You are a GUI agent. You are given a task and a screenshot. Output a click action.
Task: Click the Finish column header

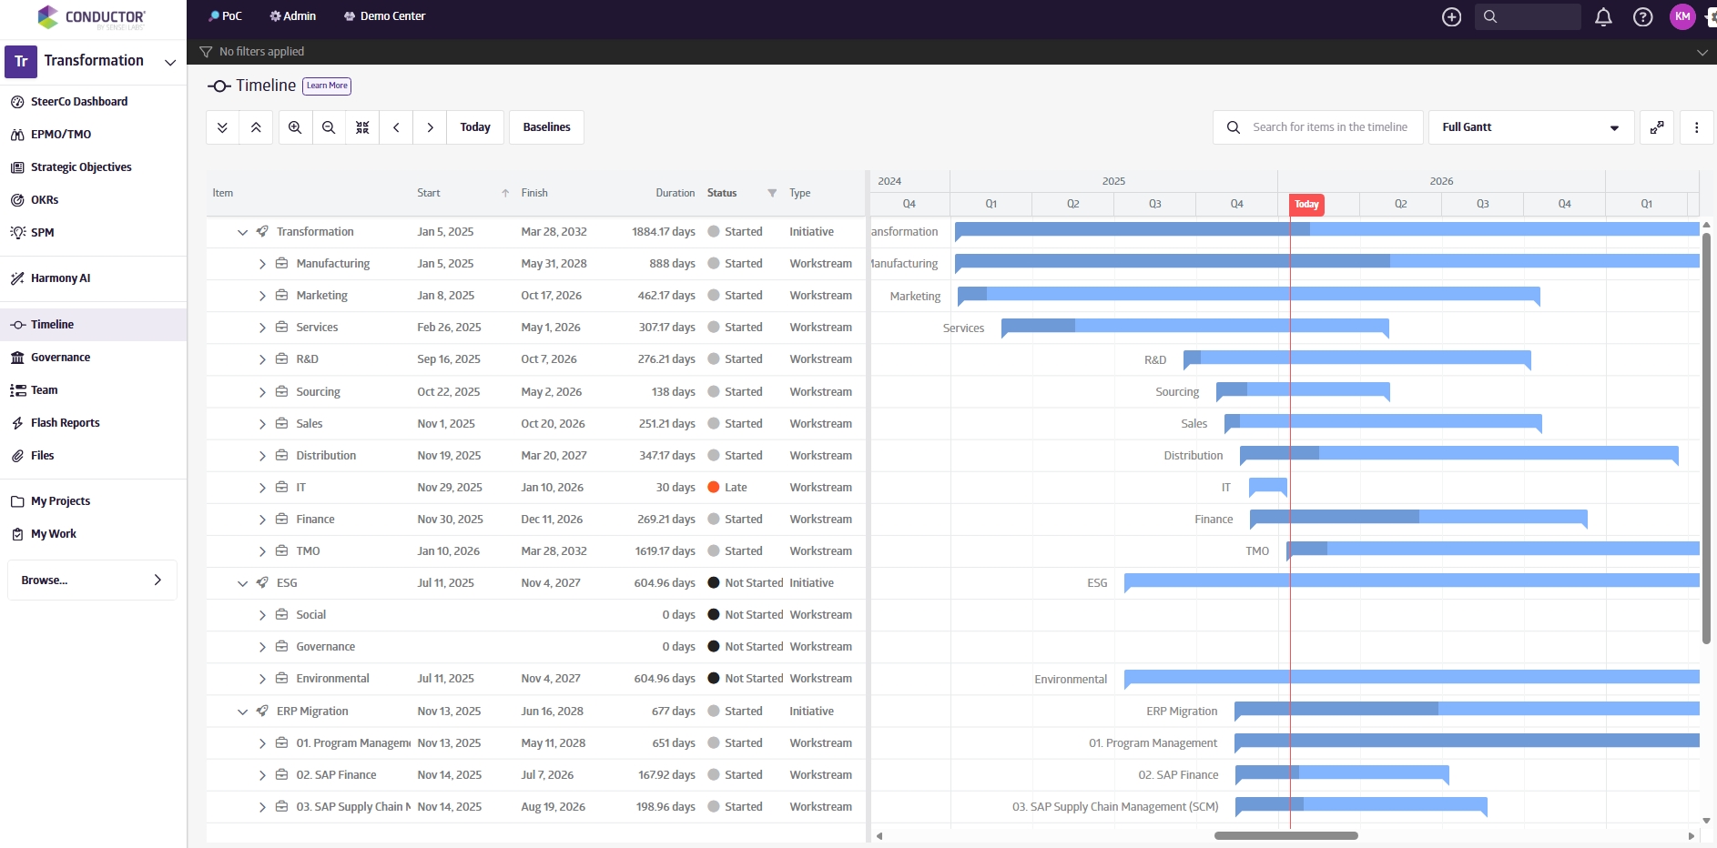(x=534, y=193)
